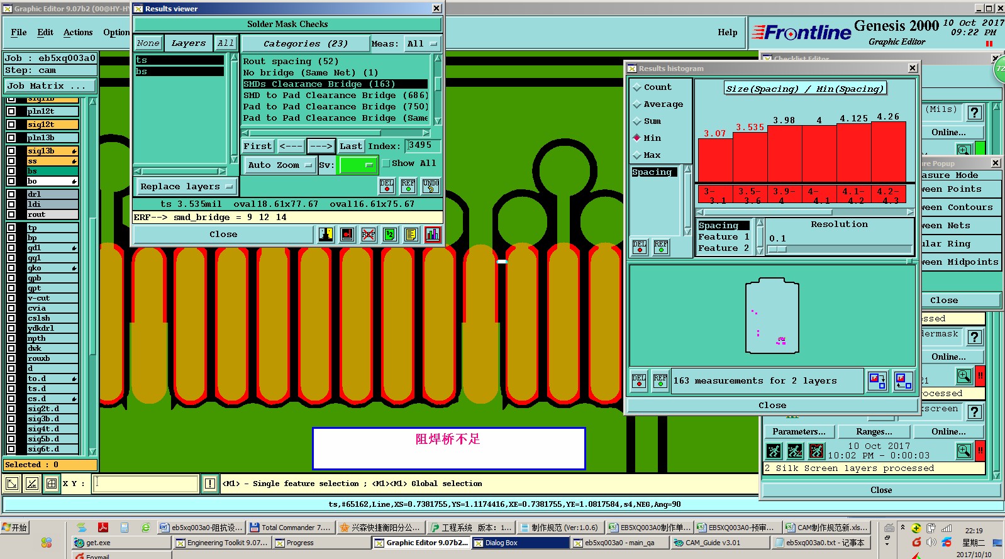Toggle the histogram bar chart icon
The height and width of the screenshot is (559, 1005).
[433, 235]
